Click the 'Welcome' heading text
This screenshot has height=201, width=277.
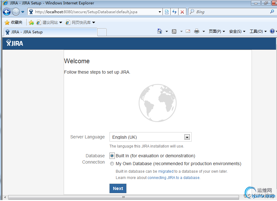77,61
